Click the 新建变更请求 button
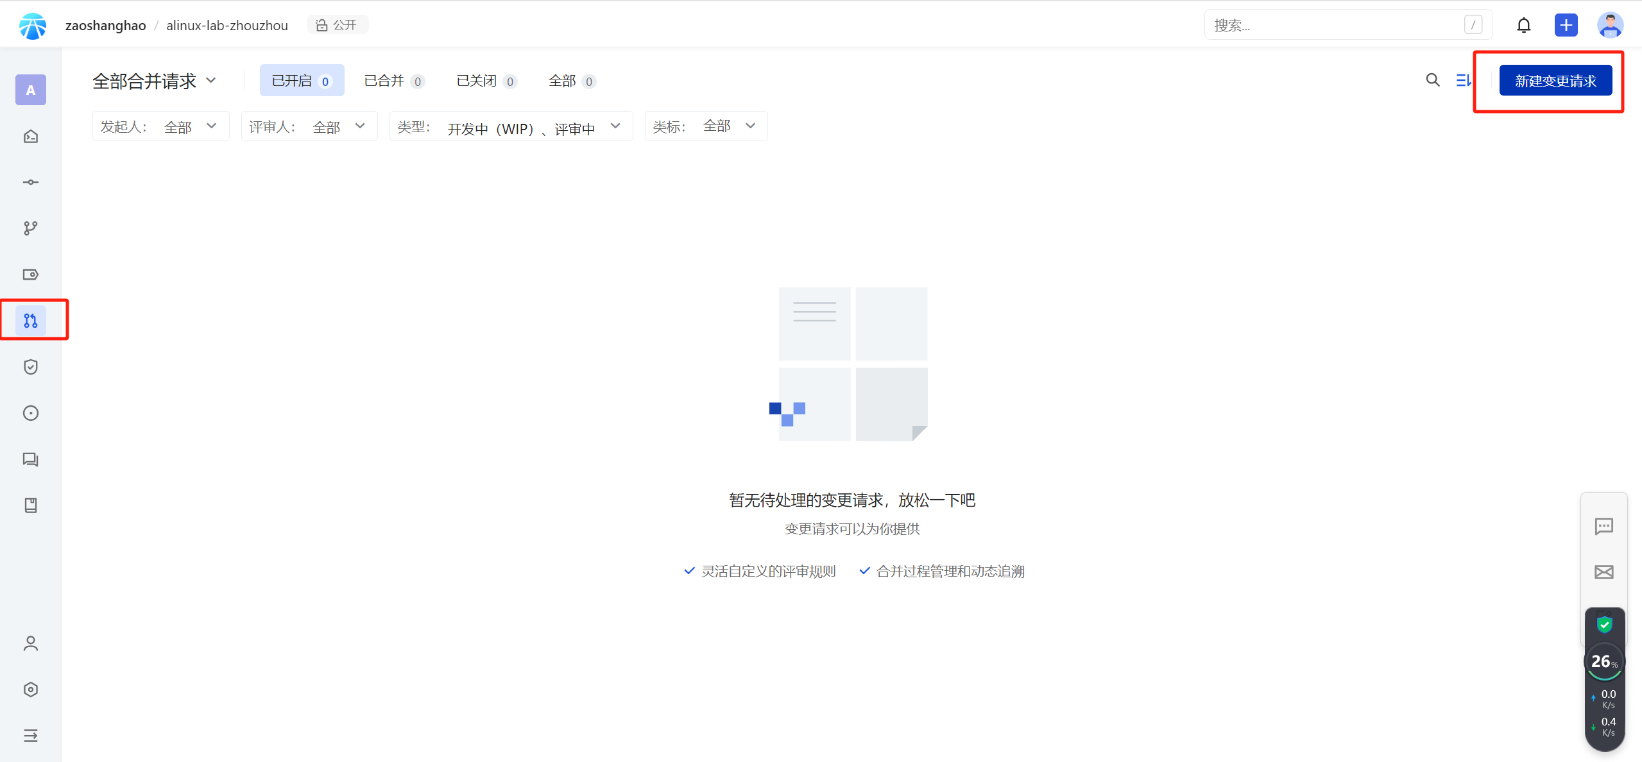Viewport: 1642px width, 762px height. tap(1555, 81)
